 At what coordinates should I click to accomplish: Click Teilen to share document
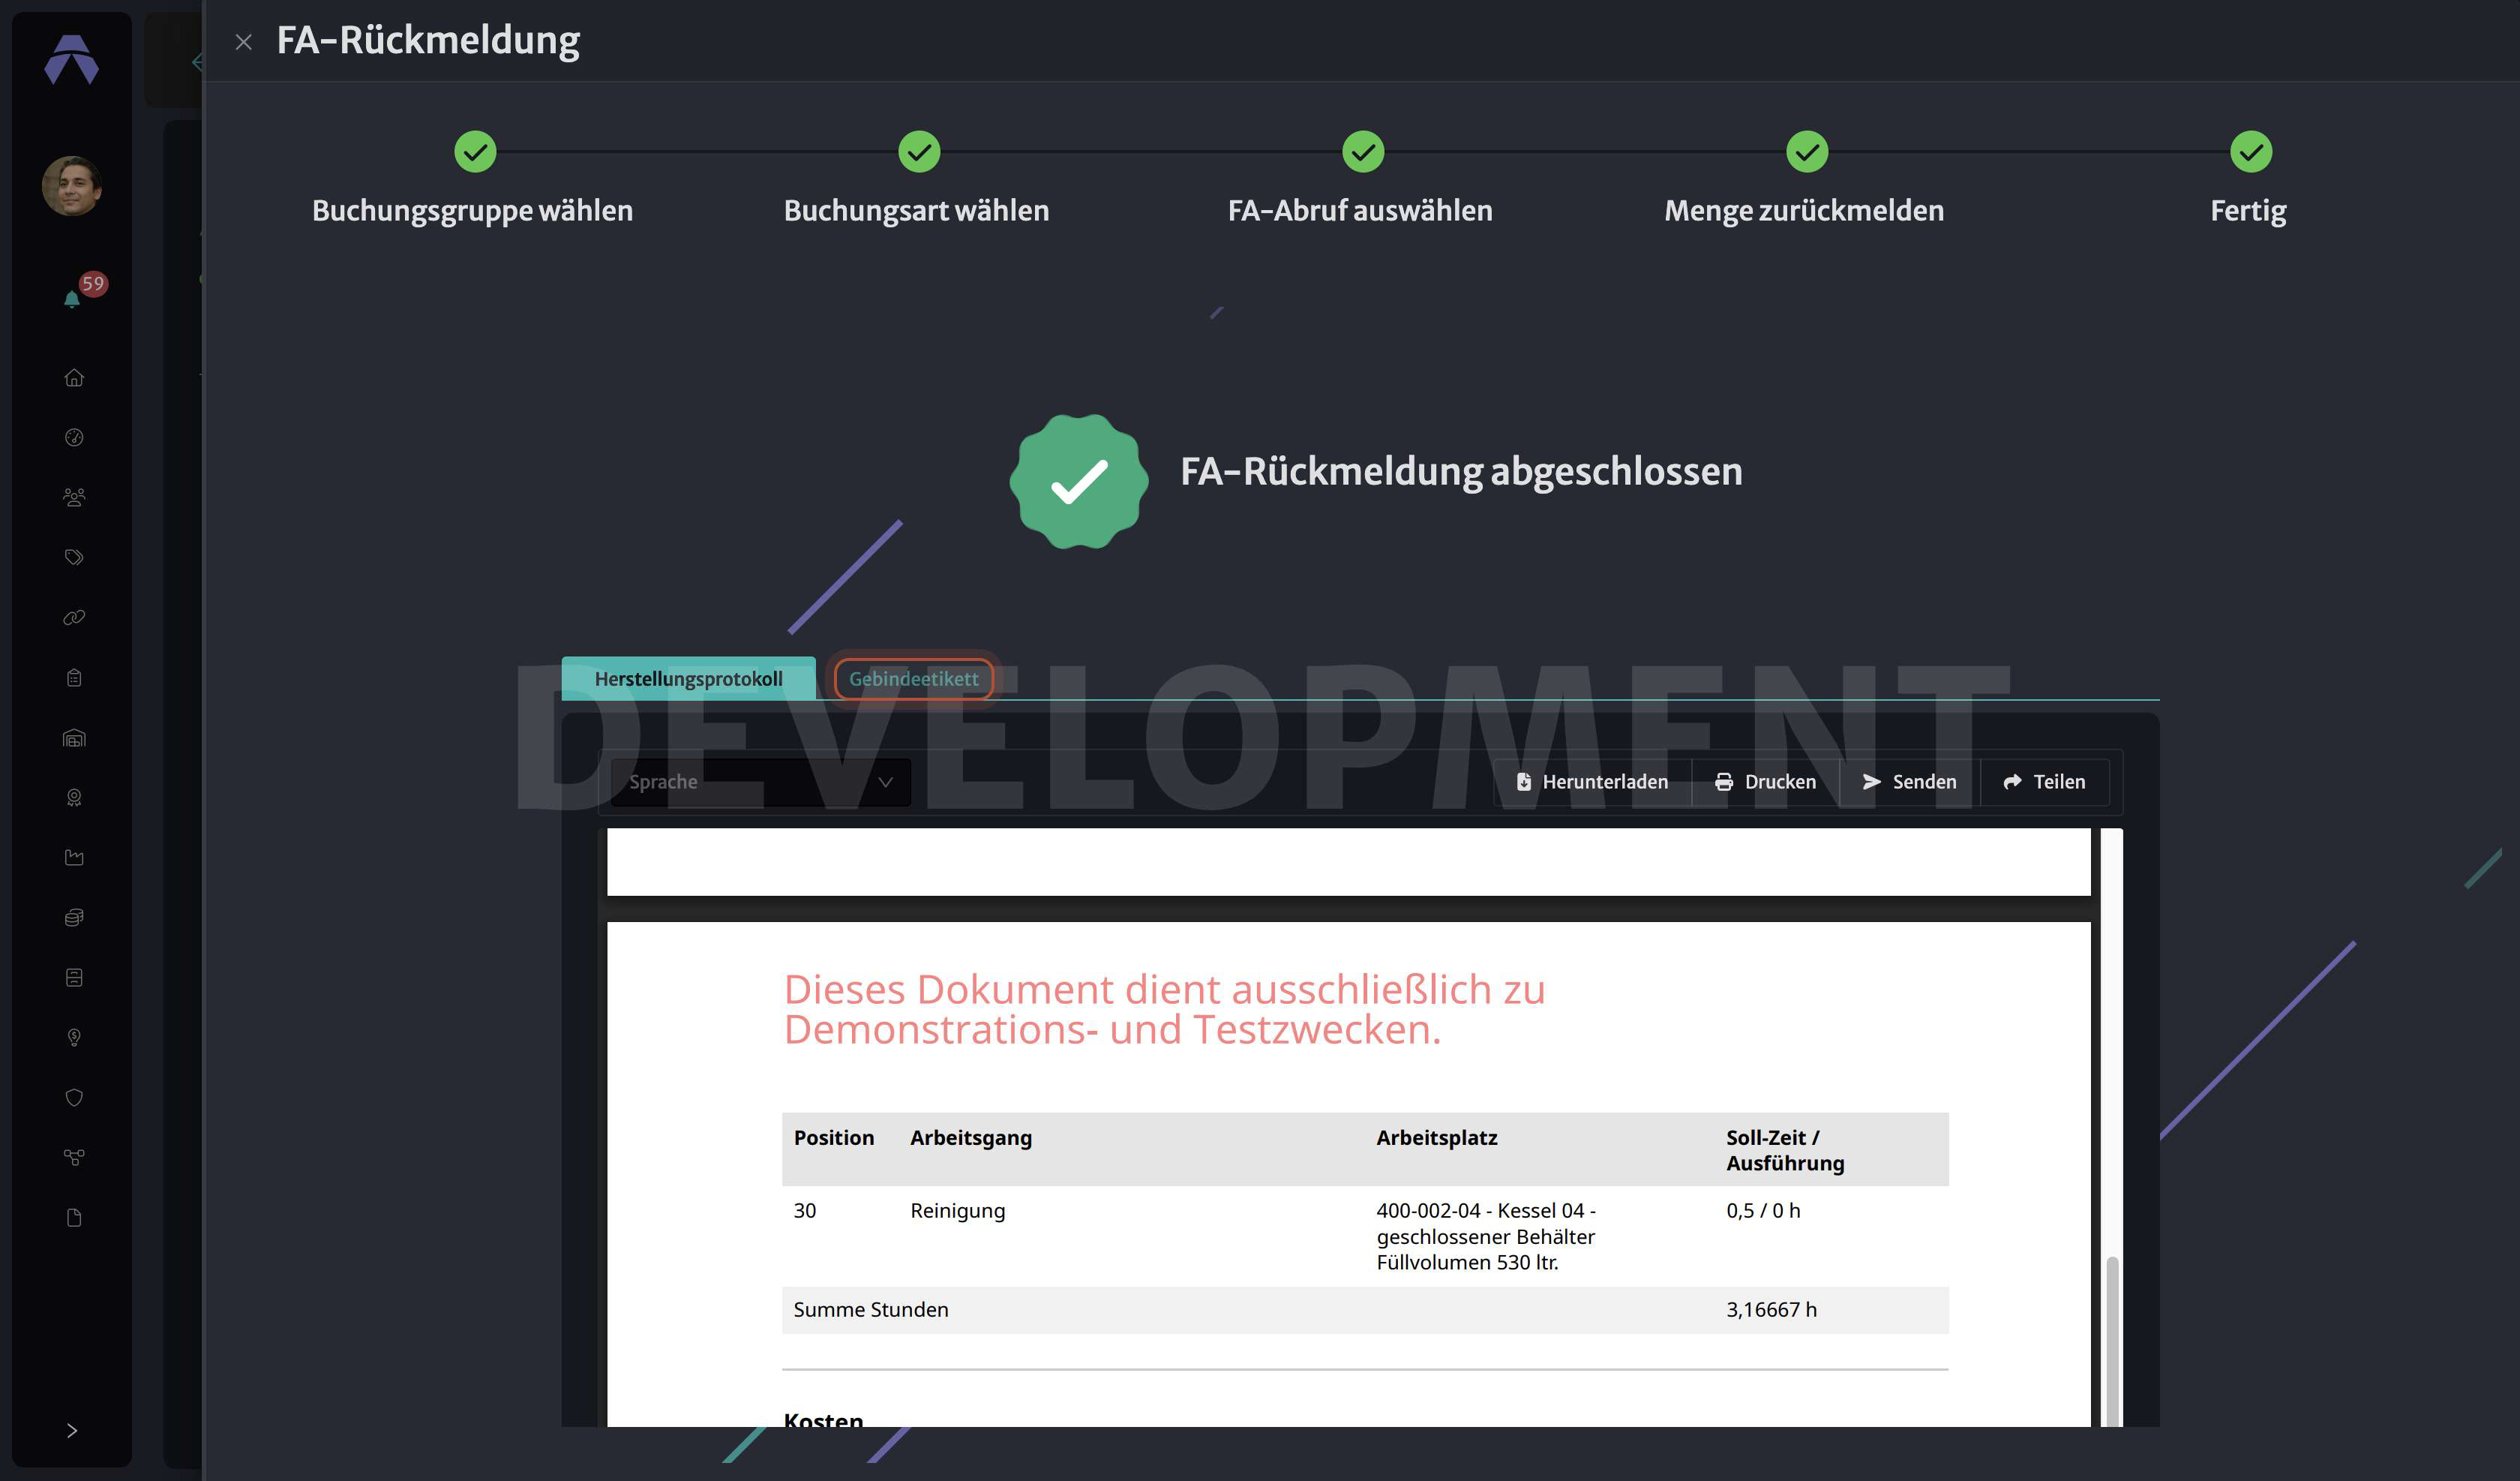click(2045, 782)
